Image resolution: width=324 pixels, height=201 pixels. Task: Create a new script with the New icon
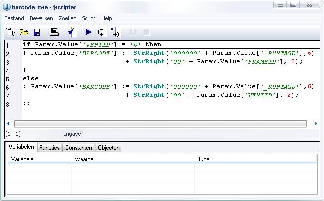[x=10, y=32]
